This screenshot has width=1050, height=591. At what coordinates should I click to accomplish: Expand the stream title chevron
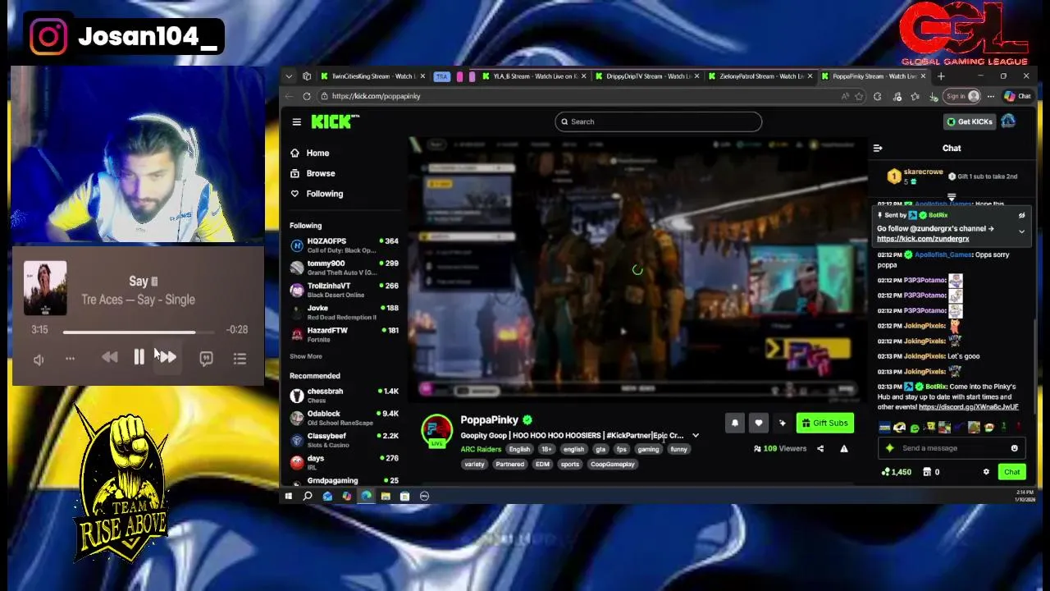[x=696, y=436]
